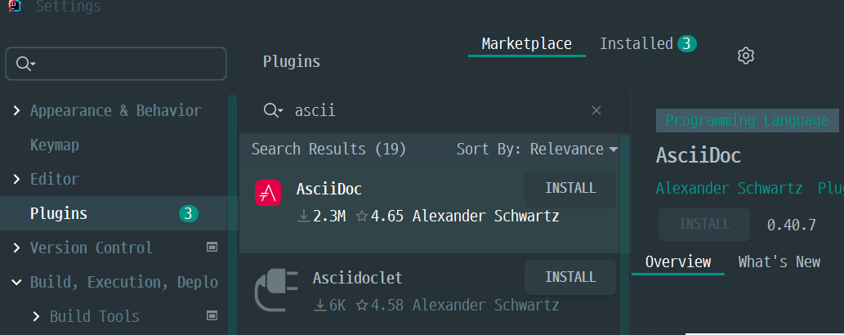Select the Keymap settings item
844x335 pixels.
point(55,145)
